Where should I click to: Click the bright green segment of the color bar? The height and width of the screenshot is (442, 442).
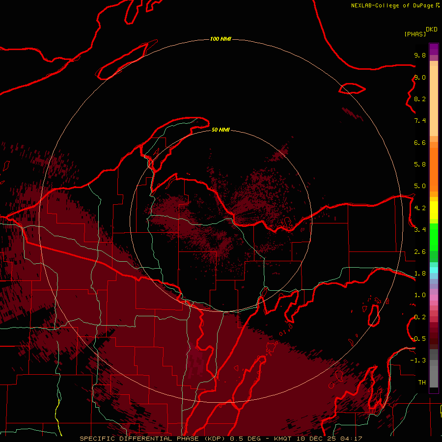pyautogui.click(x=434, y=237)
